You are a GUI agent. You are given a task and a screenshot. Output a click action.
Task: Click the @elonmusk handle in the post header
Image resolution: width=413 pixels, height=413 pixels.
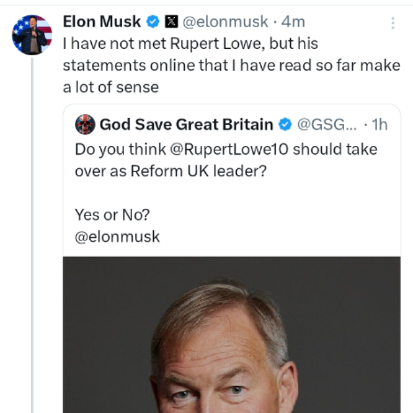[x=224, y=22]
